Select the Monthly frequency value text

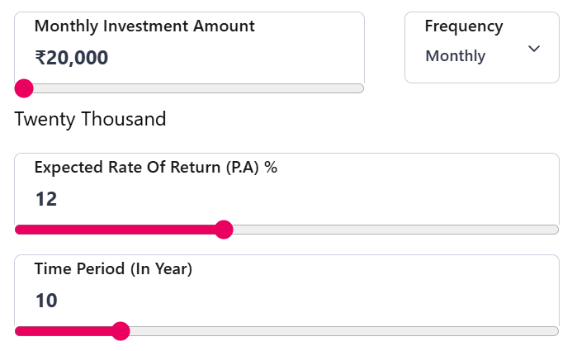pyautogui.click(x=456, y=56)
